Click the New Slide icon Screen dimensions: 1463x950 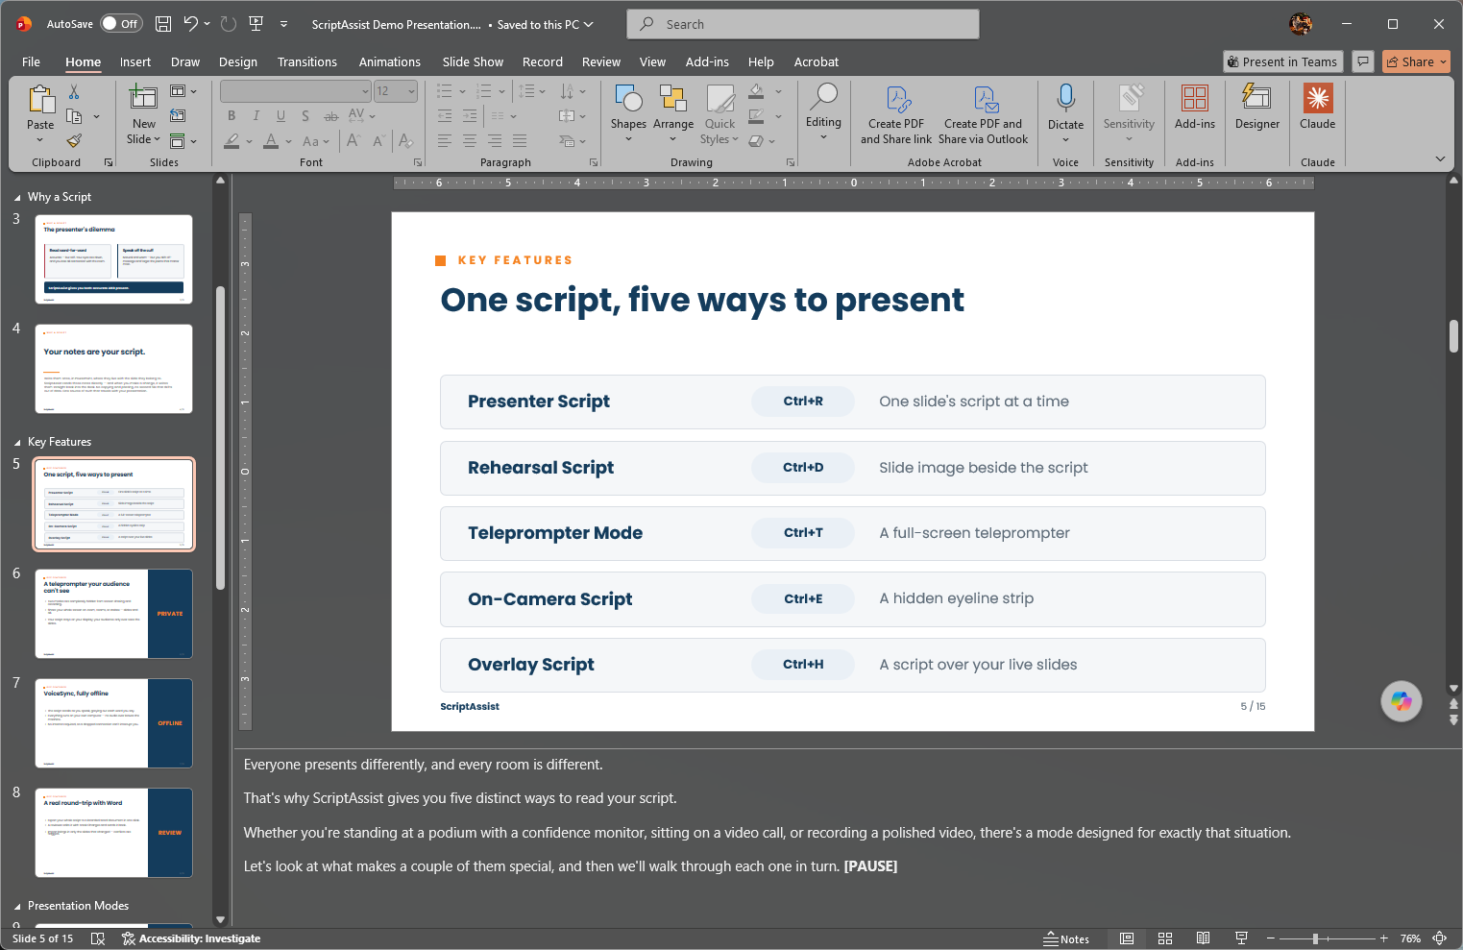point(143,97)
